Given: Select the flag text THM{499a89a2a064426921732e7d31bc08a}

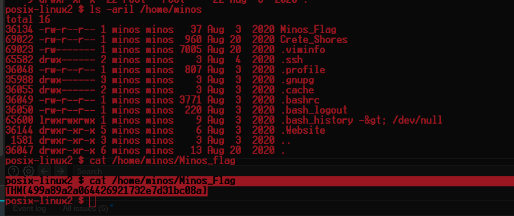Looking at the screenshot, I should 106,191.
